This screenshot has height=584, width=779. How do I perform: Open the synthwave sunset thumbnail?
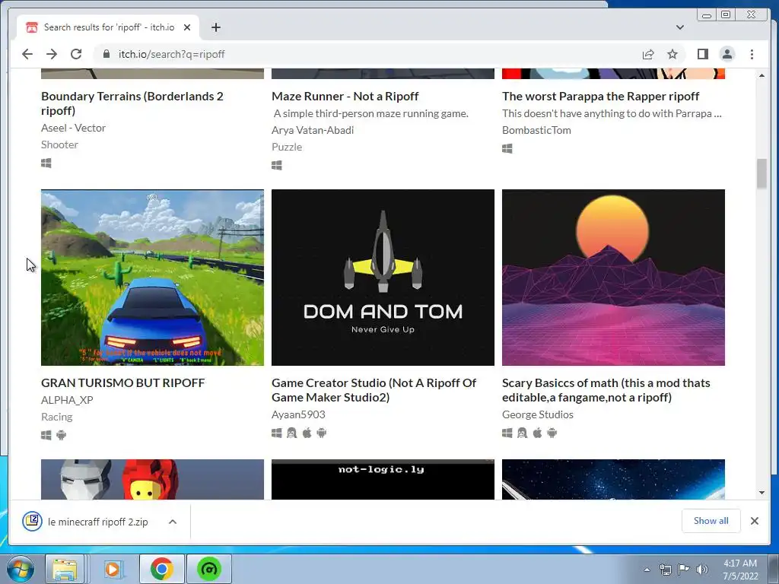point(614,278)
